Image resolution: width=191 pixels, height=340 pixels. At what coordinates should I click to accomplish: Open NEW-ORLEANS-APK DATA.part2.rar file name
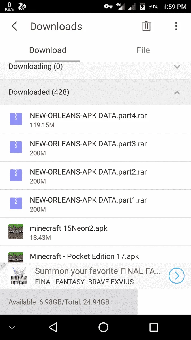coord(88,172)
